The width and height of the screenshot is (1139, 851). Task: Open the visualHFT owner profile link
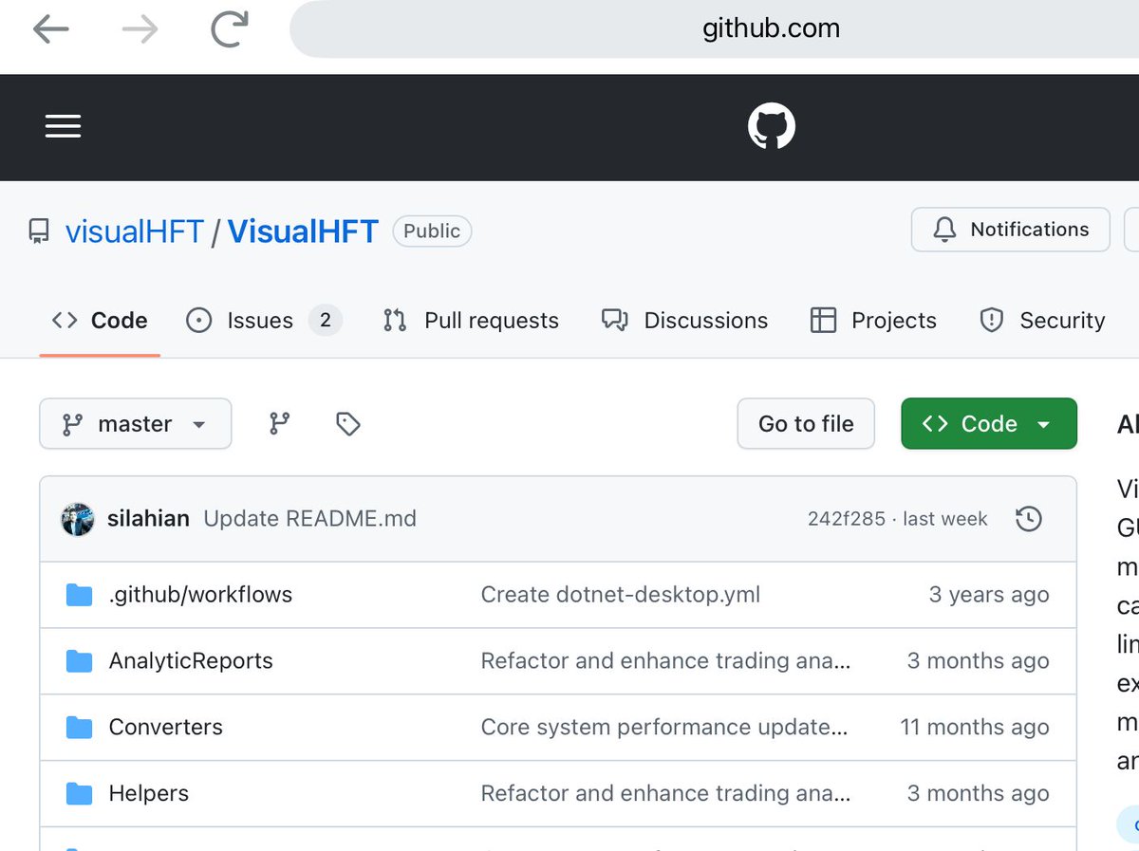tap(133, 231)
